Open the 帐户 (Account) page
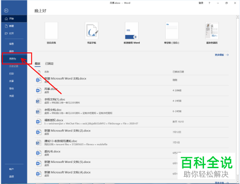Viewport: 240px width, 184px height. 14,169
